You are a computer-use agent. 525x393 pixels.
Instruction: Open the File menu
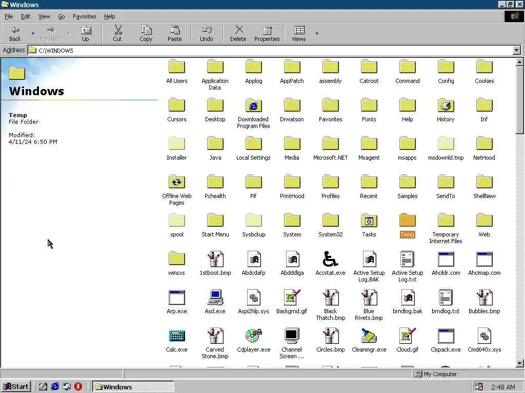9,16
